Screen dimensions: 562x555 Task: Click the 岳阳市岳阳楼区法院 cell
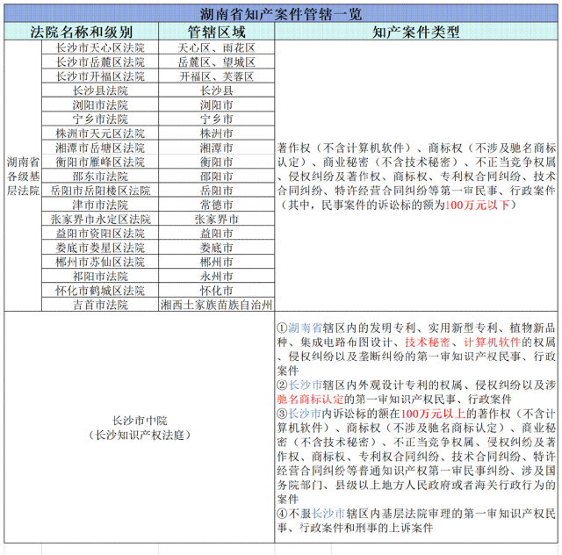(x=100, y=191)
